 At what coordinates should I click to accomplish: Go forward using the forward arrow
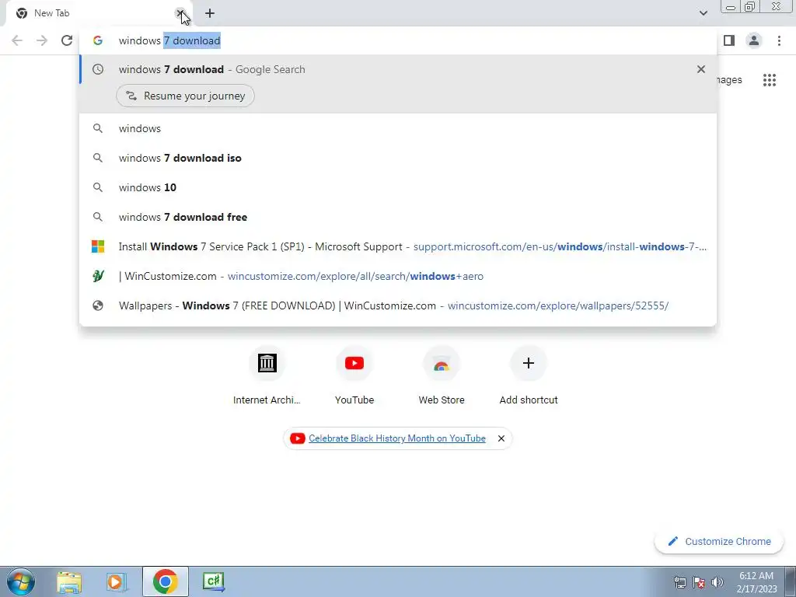coord(42,40)
